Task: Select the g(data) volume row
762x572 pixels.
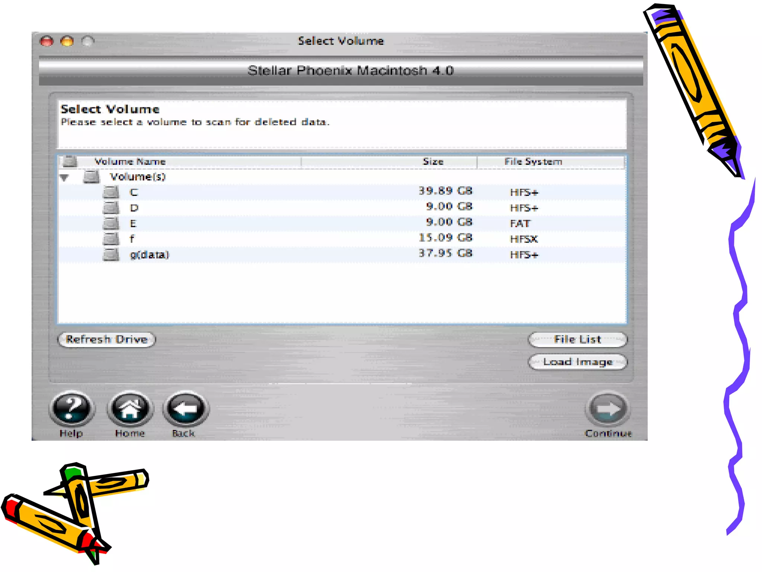Action: tap(149, 255)
